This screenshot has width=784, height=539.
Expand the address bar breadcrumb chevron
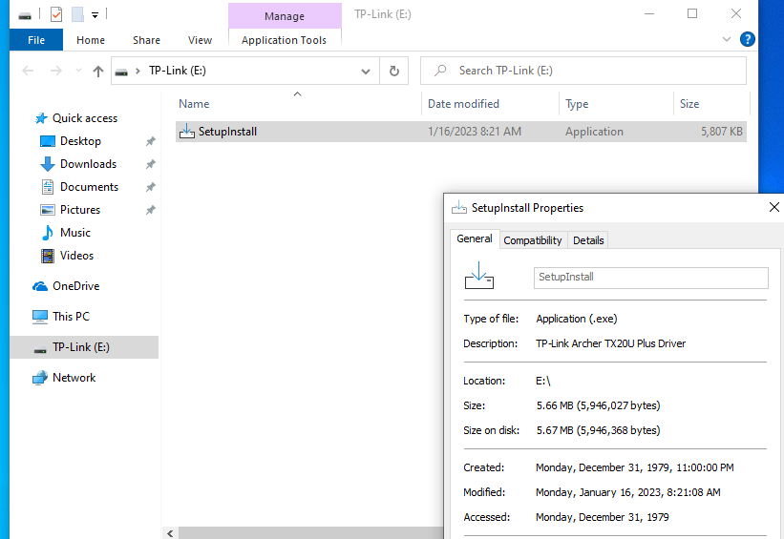[x=138, y=72]
